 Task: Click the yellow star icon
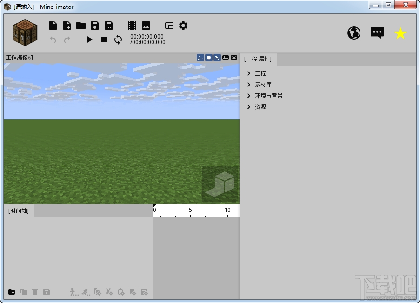click(x=400, y=33)
